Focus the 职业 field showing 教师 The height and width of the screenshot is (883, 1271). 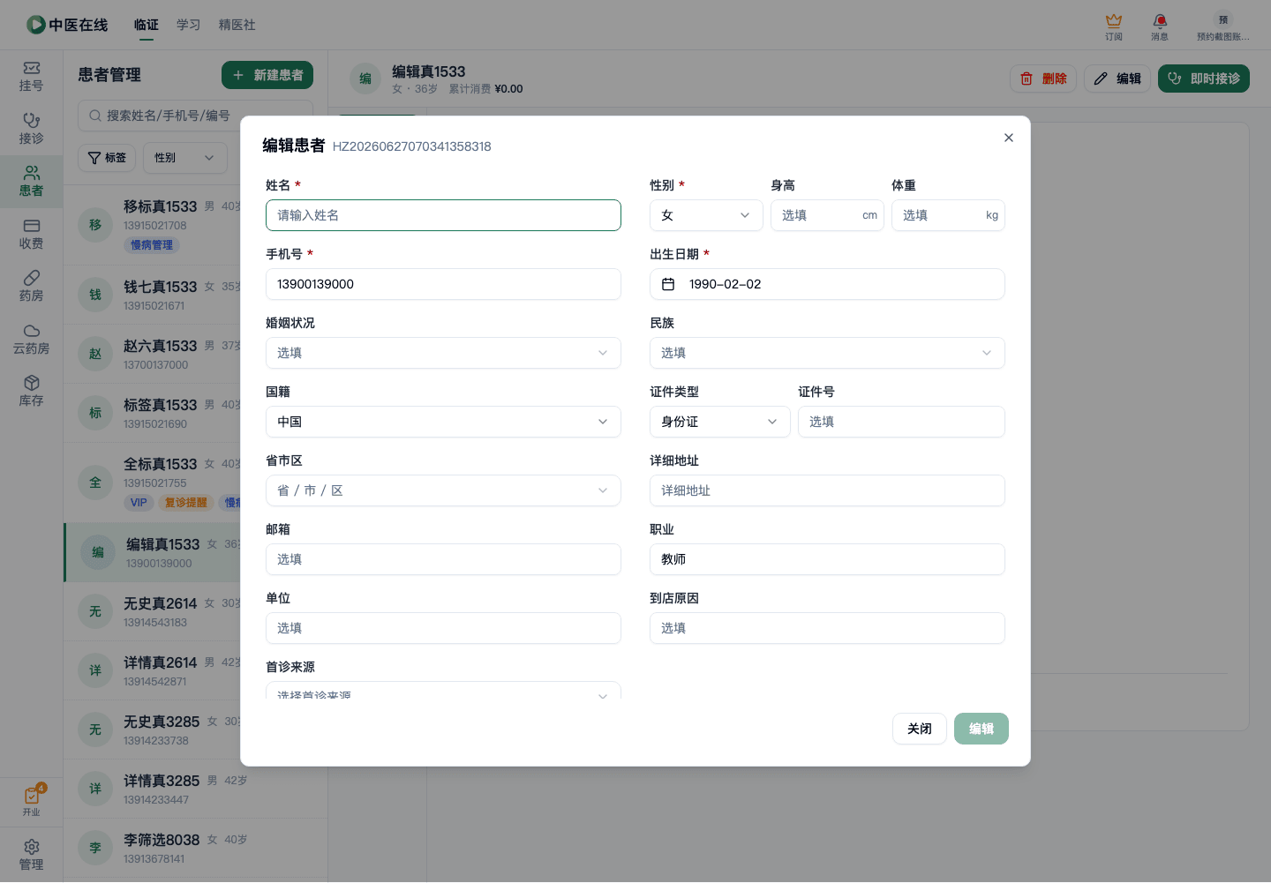point(827,559)
